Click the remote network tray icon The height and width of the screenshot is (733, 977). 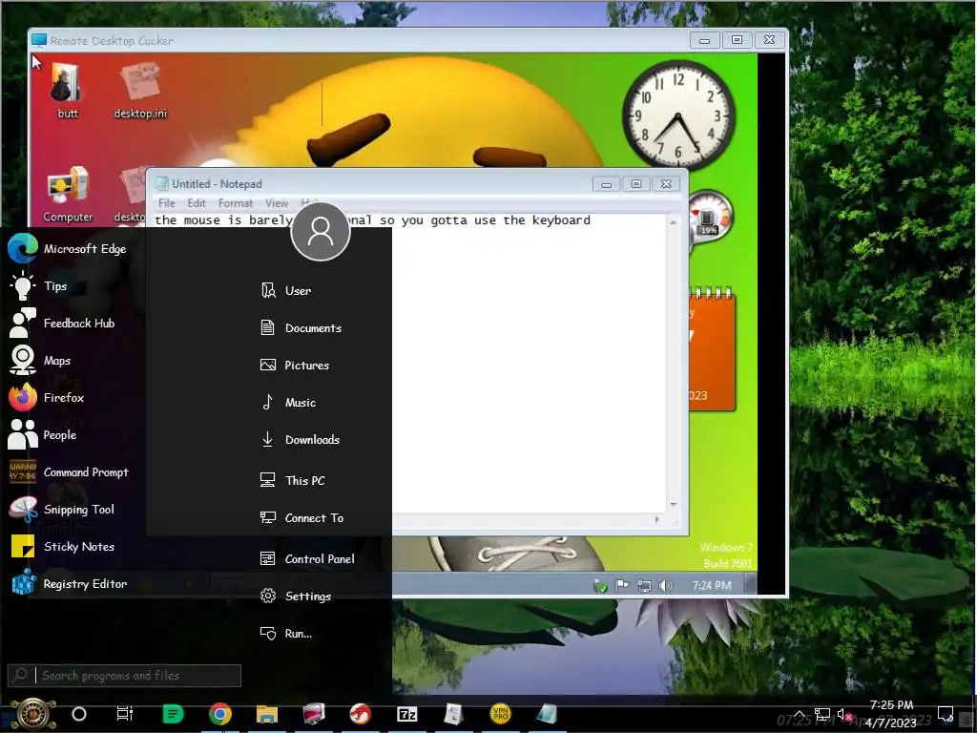coord(644,586)
